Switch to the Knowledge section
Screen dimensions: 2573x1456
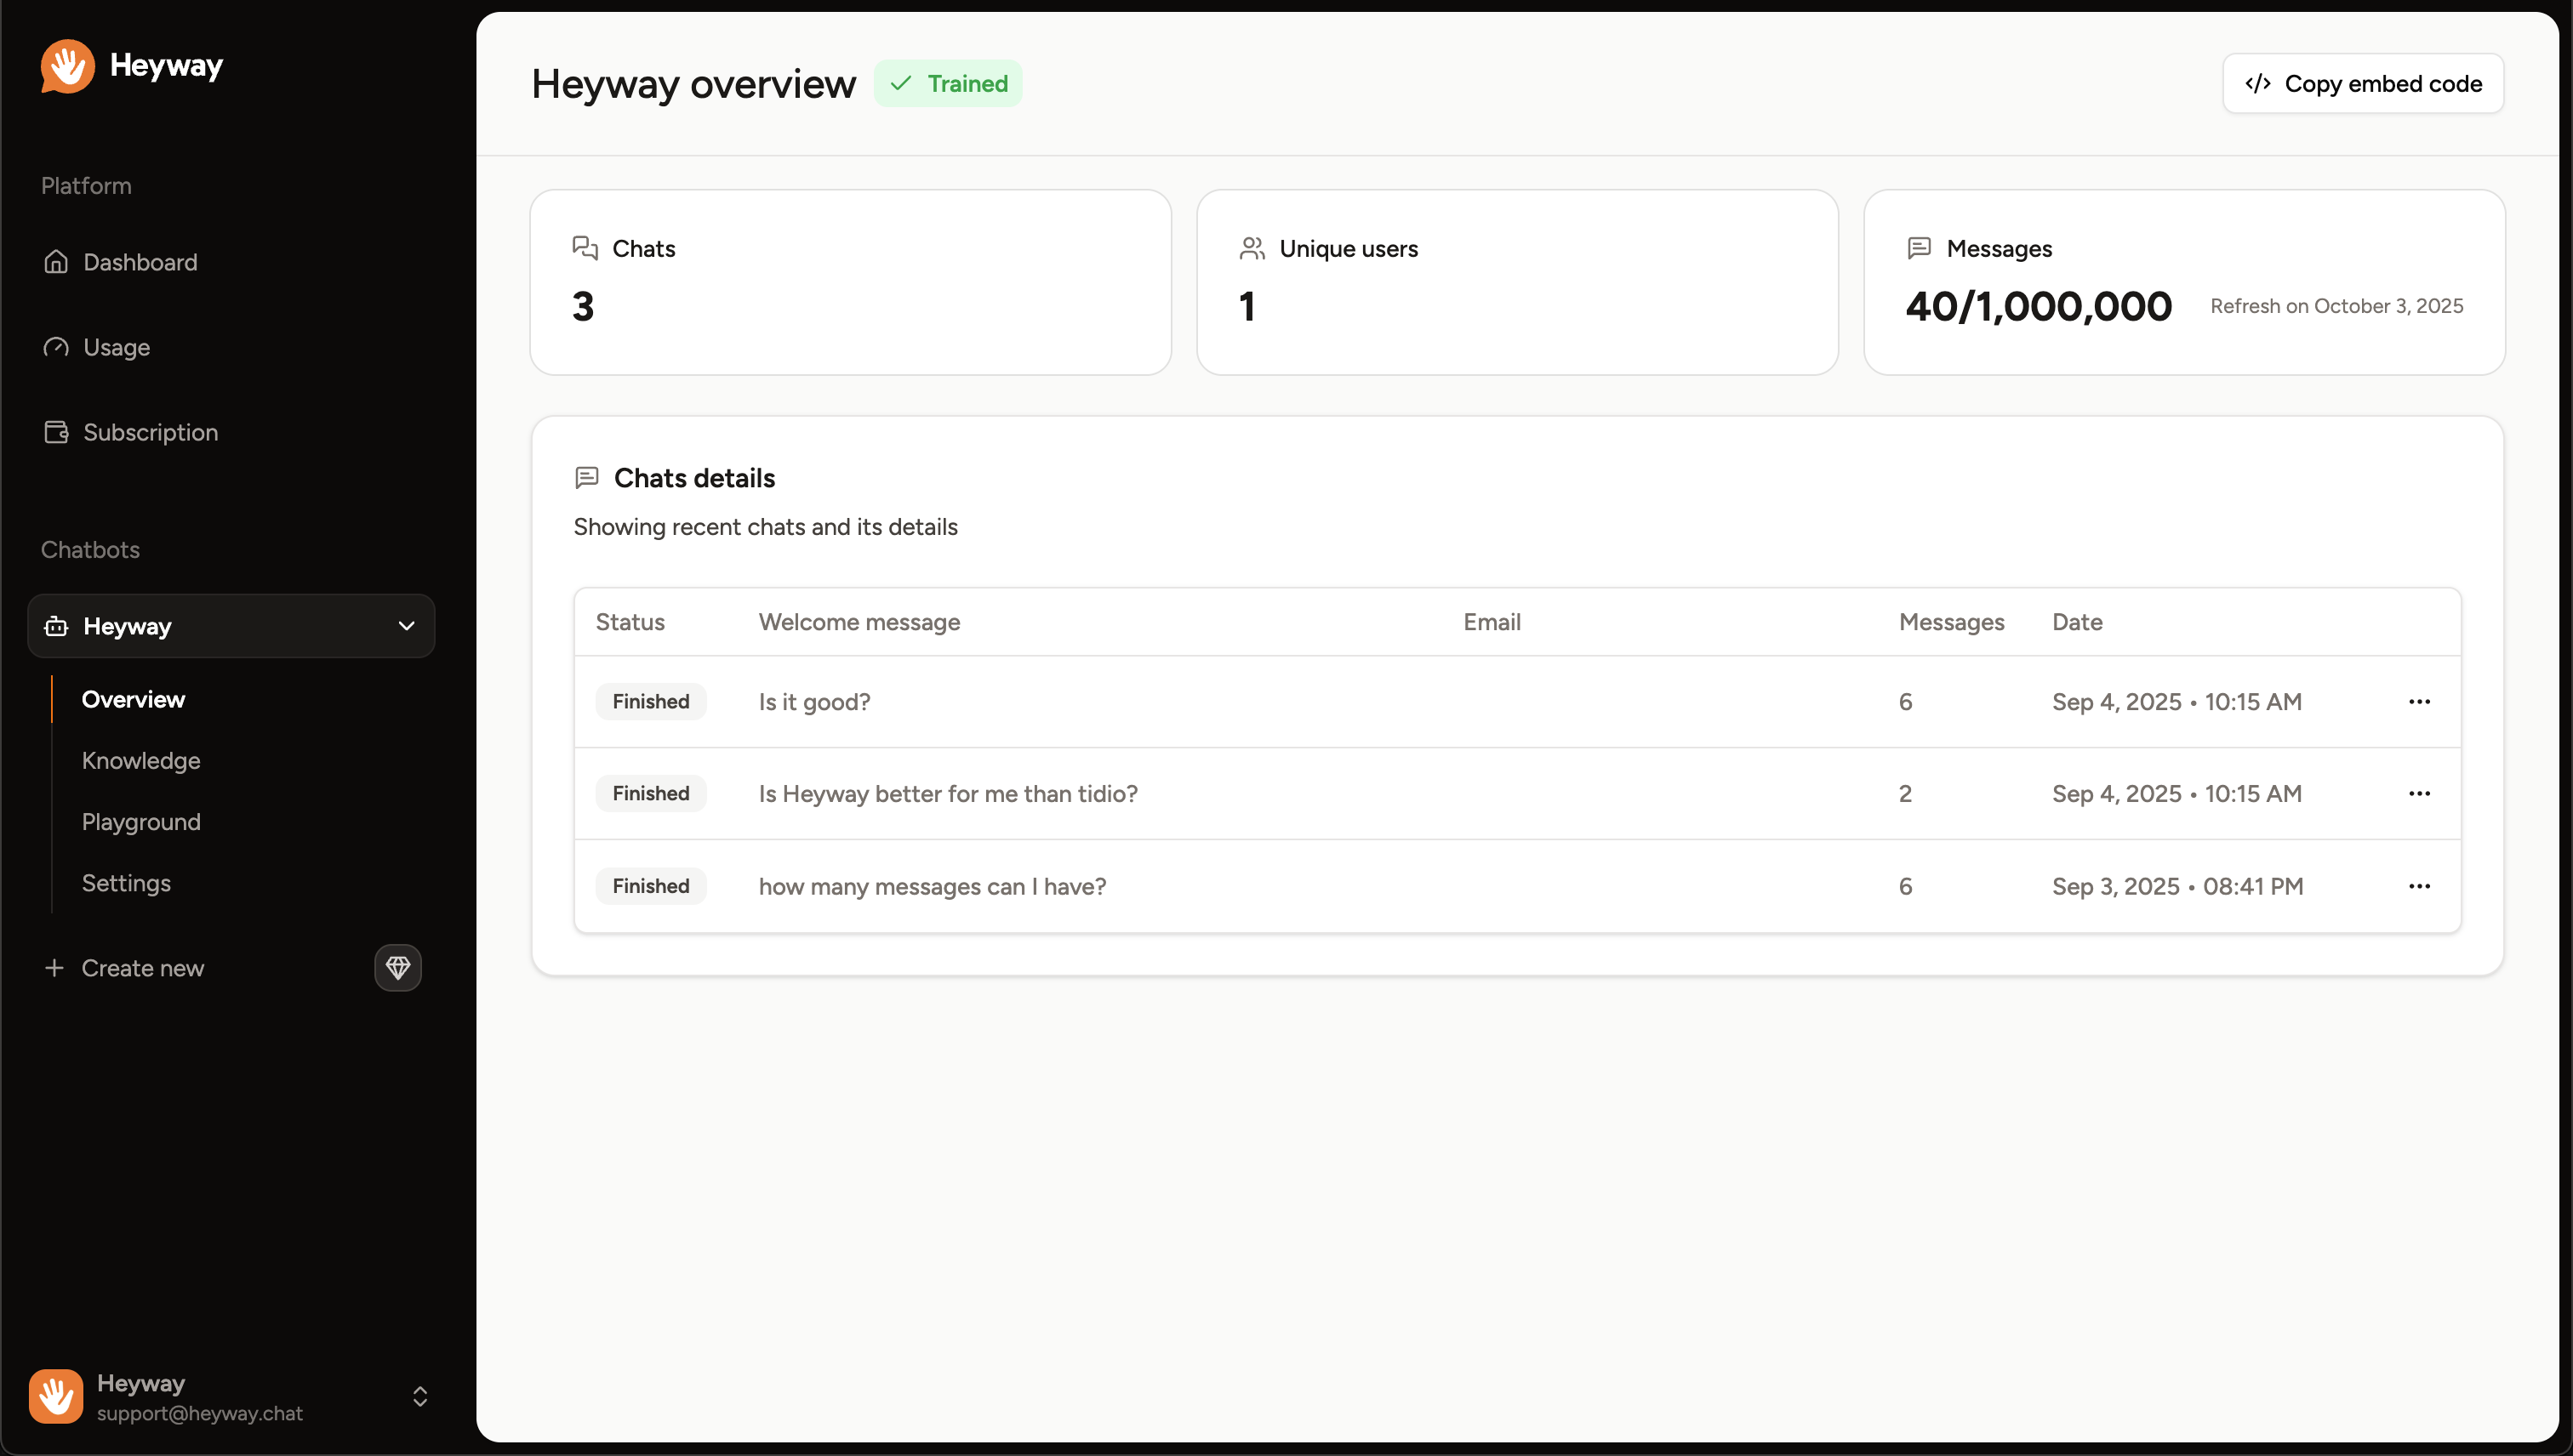[x=141, y=761]
